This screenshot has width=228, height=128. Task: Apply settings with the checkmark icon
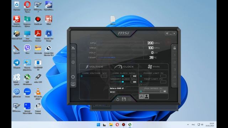tap(130, 99)
